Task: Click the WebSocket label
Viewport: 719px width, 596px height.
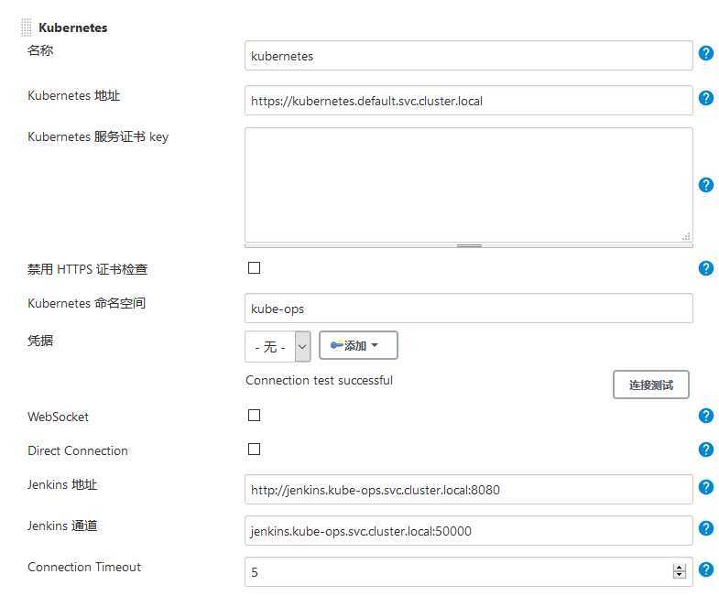Action: [58, 417]
